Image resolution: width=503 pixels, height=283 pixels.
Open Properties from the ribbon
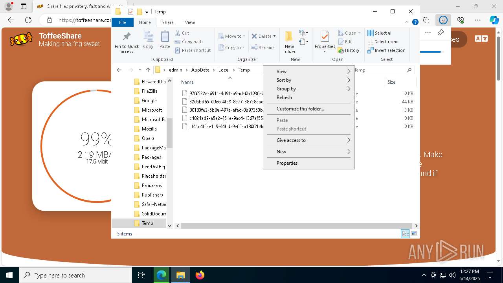(325, 41)
